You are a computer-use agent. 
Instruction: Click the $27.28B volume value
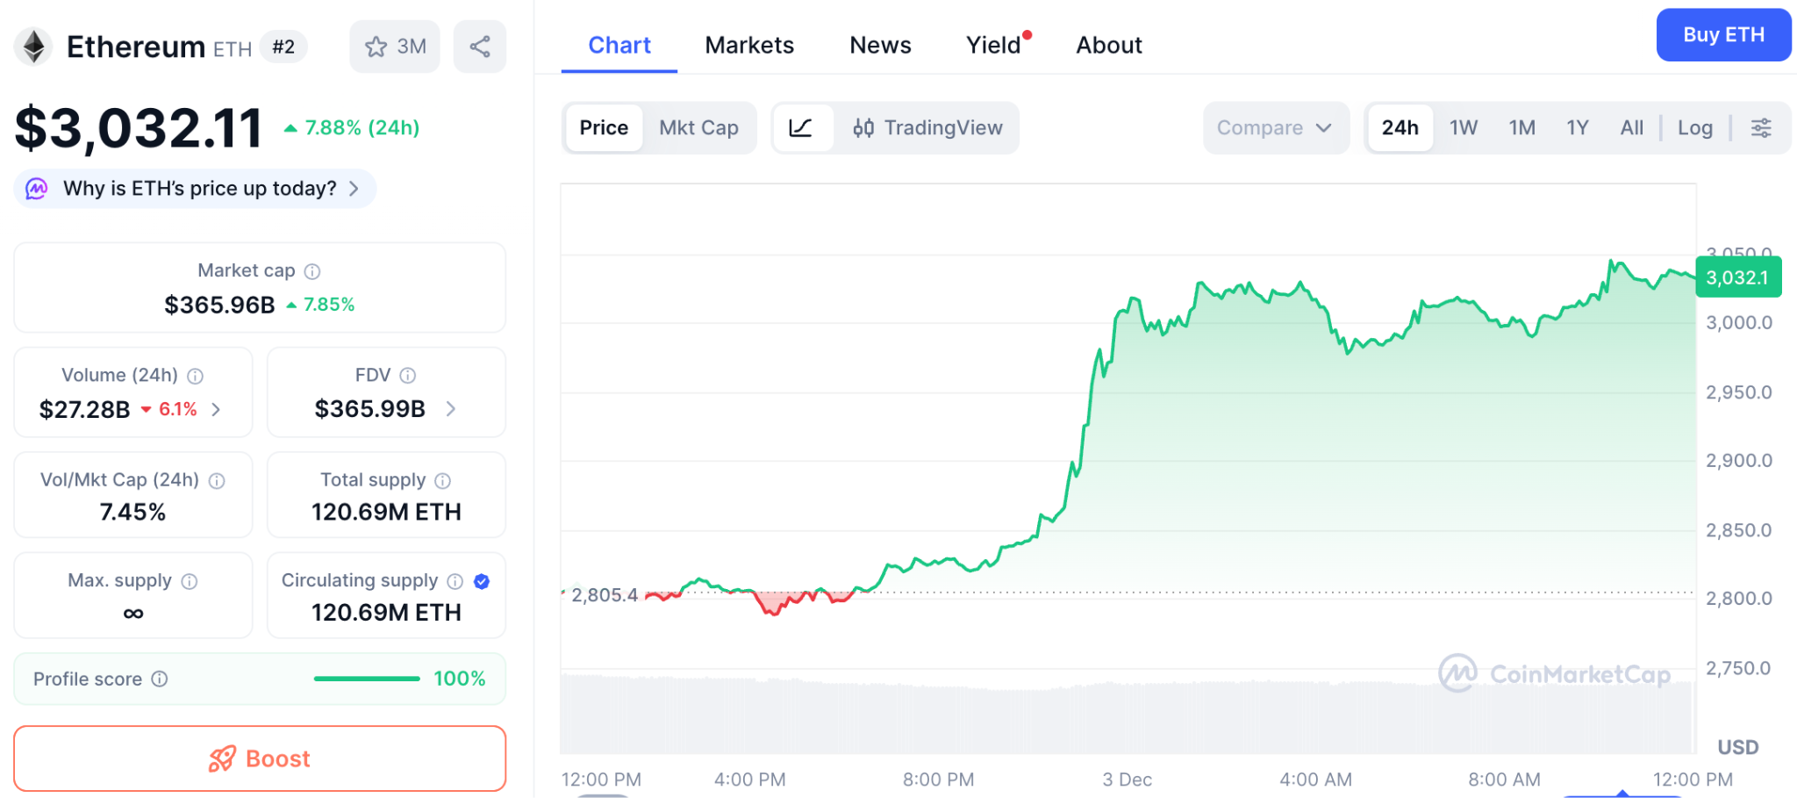(84, 410)
